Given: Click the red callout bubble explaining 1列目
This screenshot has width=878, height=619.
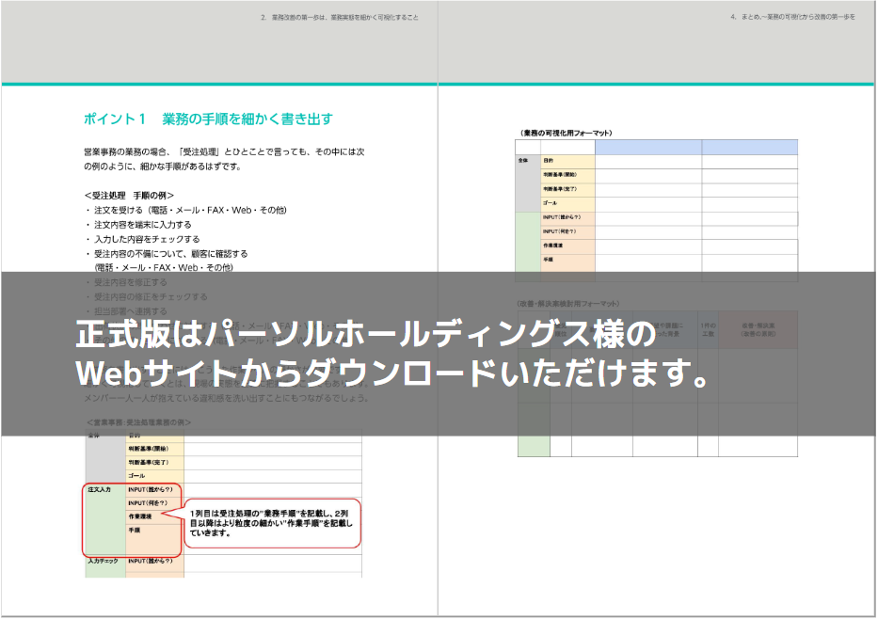Looking at the screenshot, I should click(271, 523).
